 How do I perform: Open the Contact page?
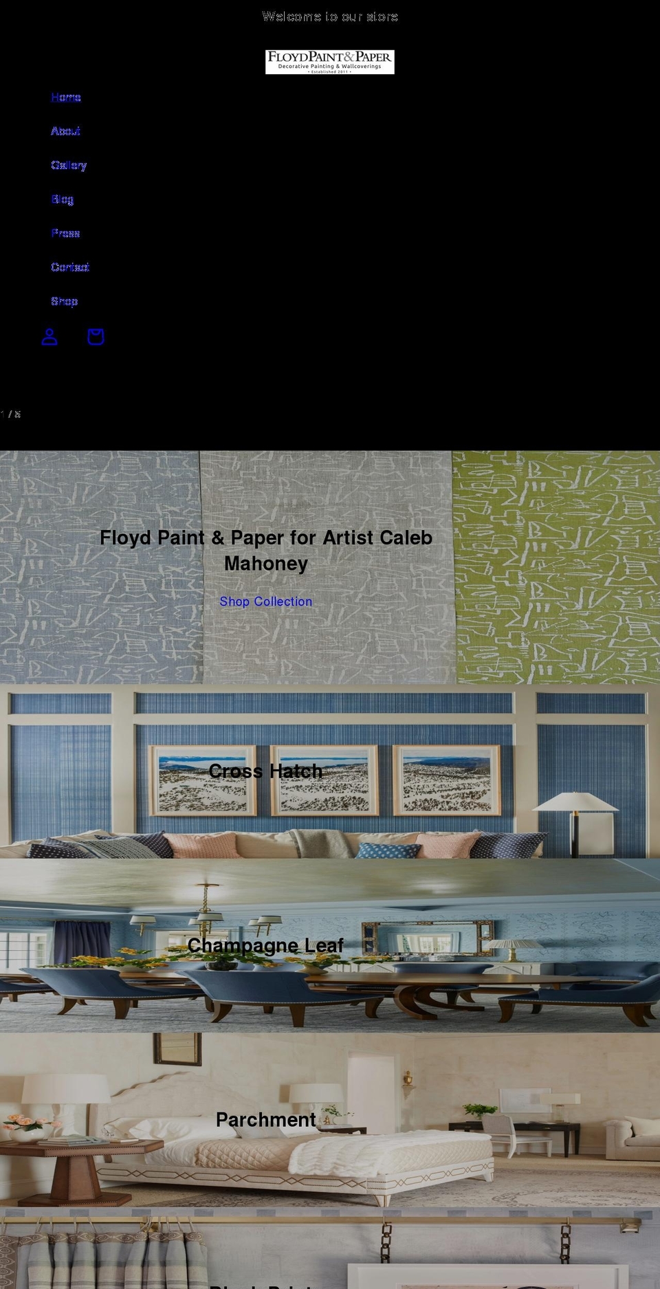pos(70,267)
